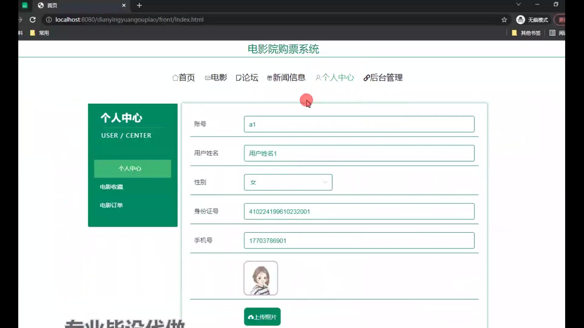Go to 首页 in navigation
Screen dimensions: 584x328
tap(183, 78)
